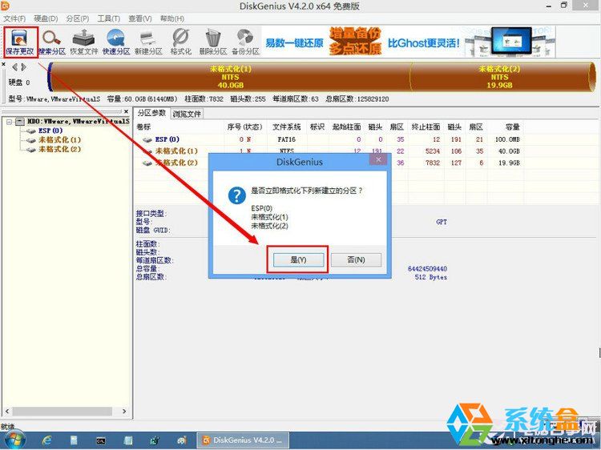Open the Windows Start button
The height and width of the screenshot is (450, 601).
[x=14, y=440]
